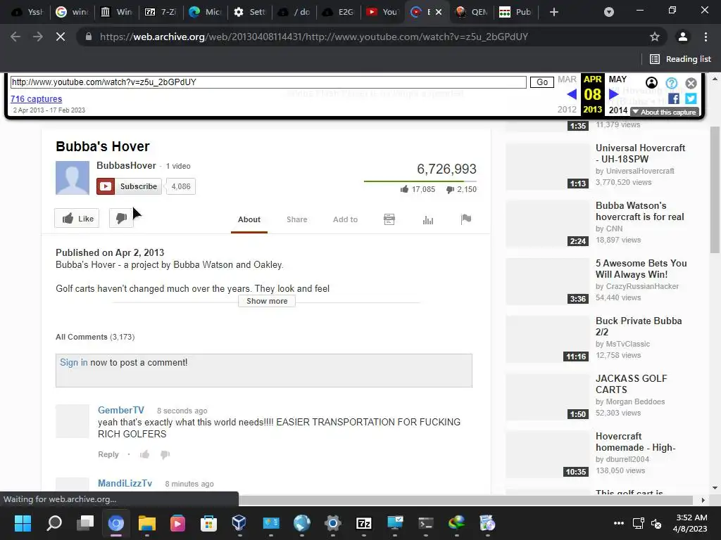This screenshot has height=540, width=721.
Task: Click the flag report icon
Action: [466, 219]
